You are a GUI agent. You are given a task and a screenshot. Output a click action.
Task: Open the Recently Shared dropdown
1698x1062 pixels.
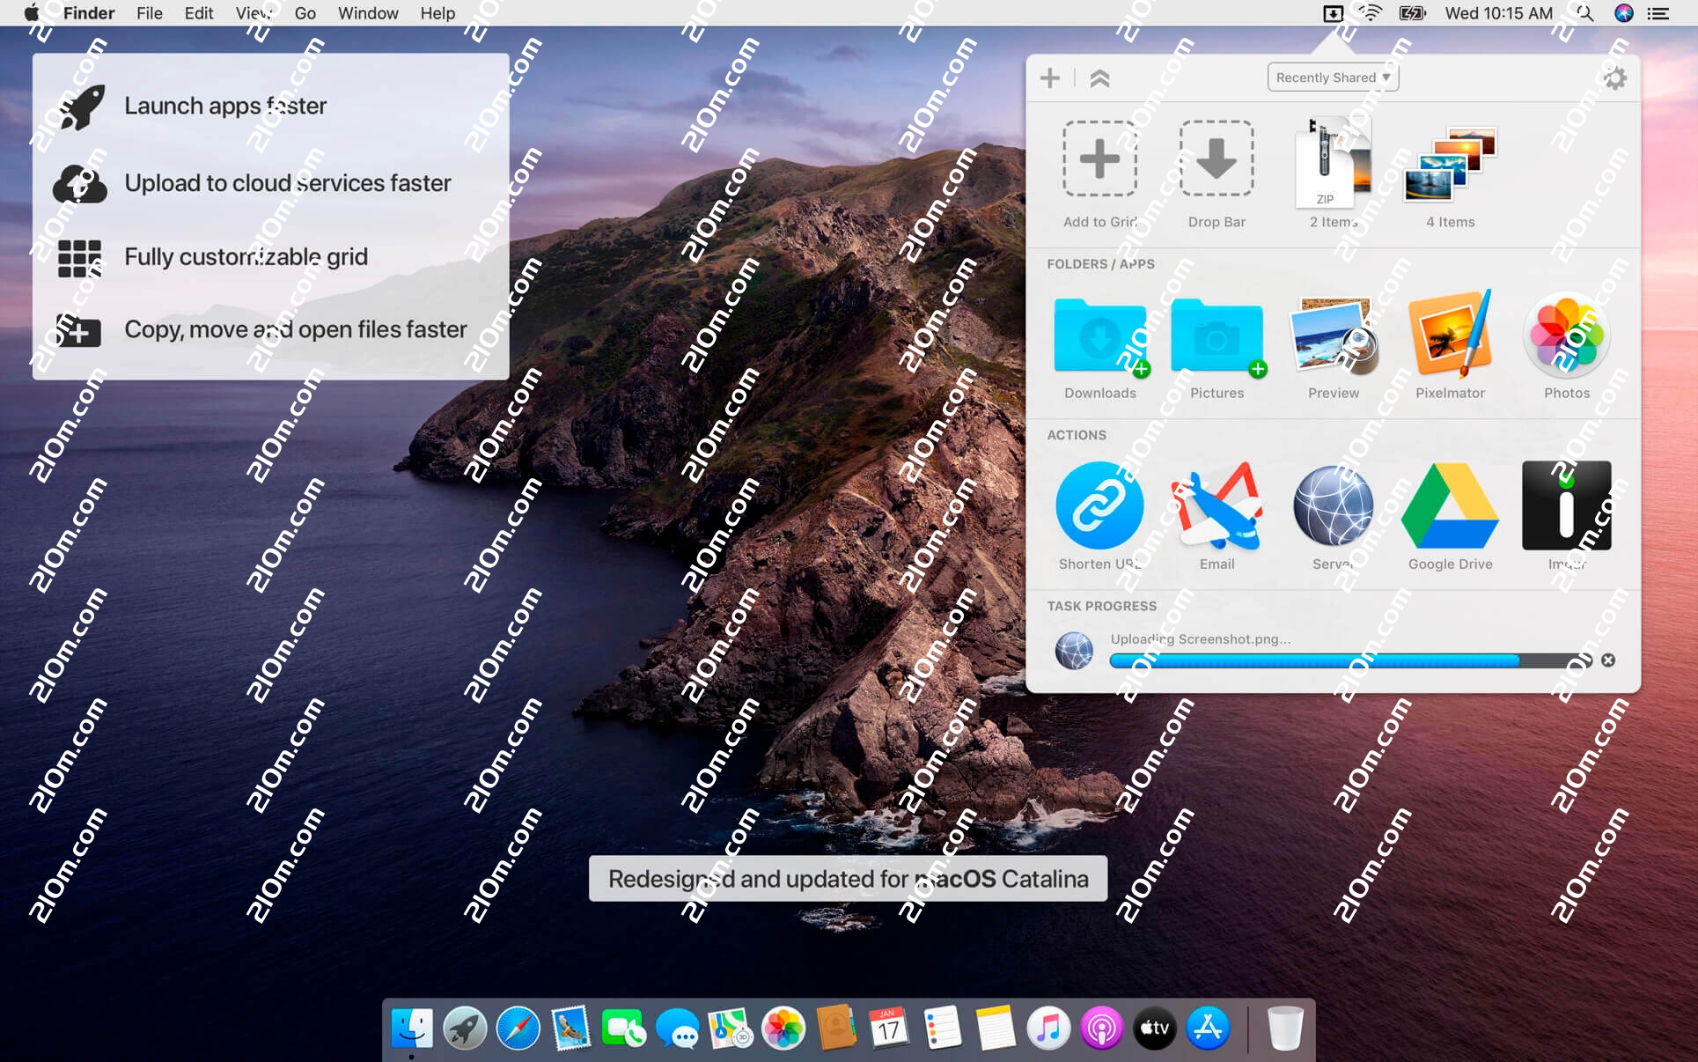pyautogui.click(x=1333, y=77)
